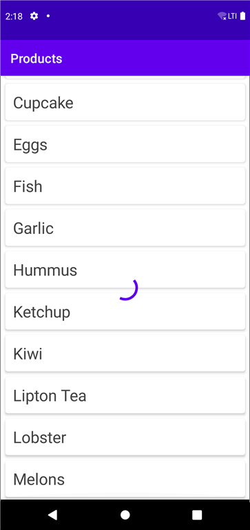
Task: Tap the Android home circle button
Action: point(125,514)
